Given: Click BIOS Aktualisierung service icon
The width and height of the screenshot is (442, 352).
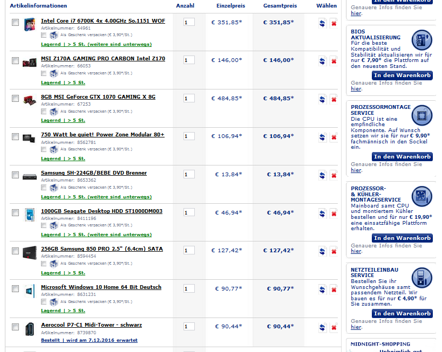Looking at the screenshot, I should pos(421,40).
